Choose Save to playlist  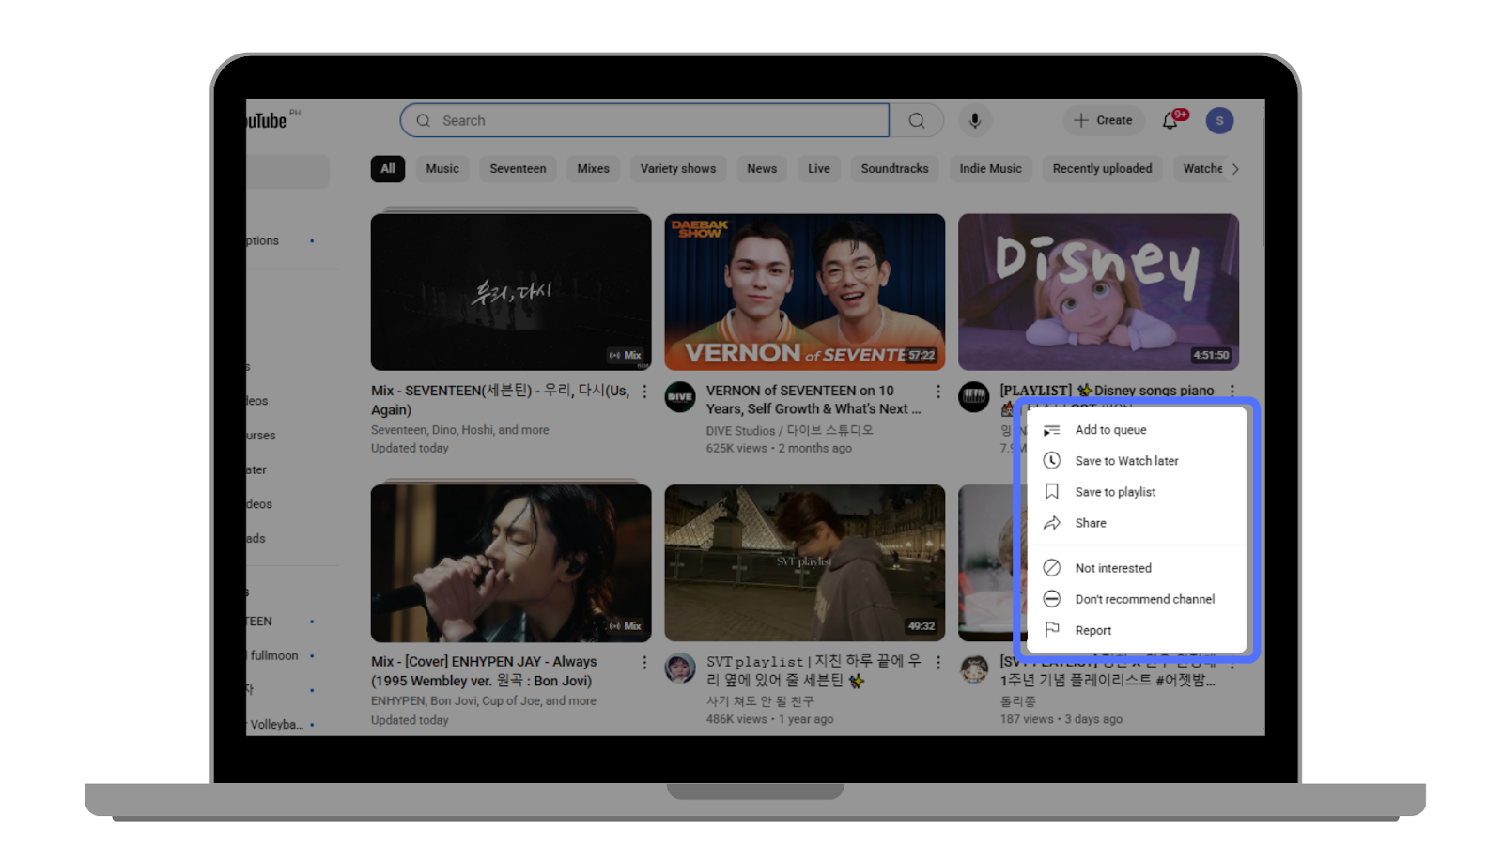tap(1137, 492)
